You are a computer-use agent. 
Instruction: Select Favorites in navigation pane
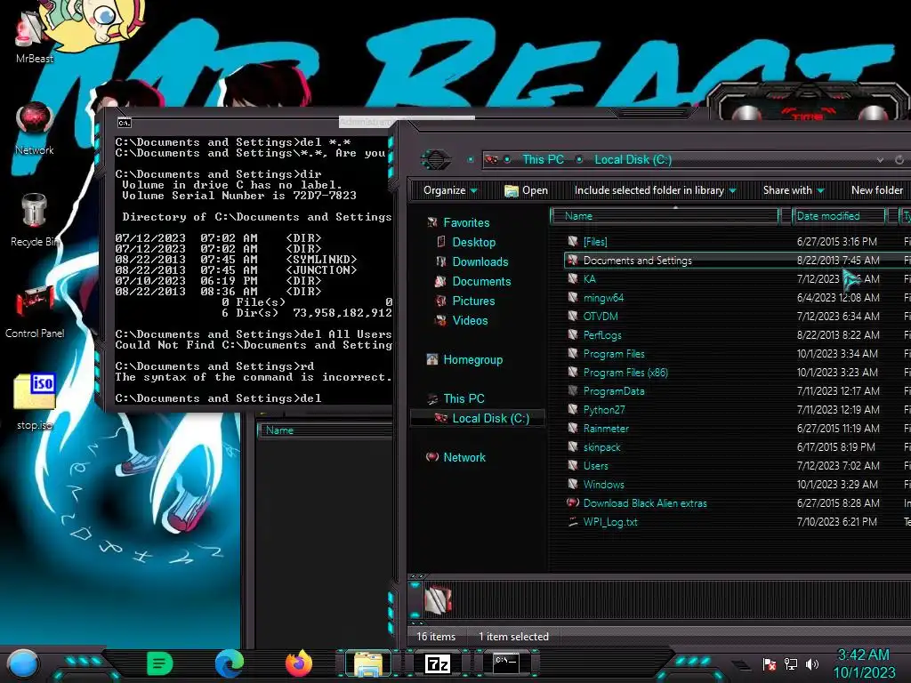466,222
